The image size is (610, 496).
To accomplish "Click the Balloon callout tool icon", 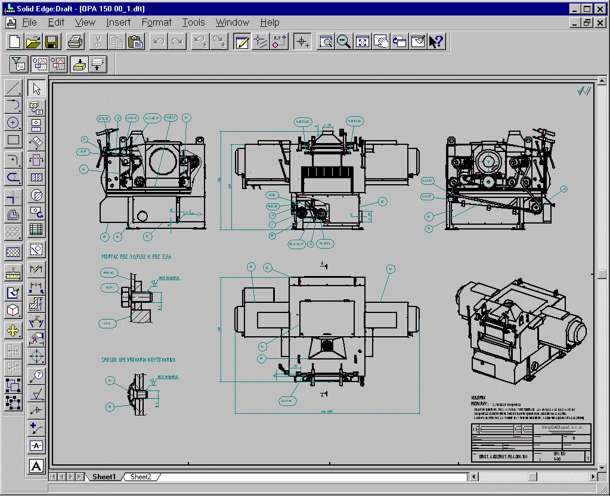I will tap(36, 376).
